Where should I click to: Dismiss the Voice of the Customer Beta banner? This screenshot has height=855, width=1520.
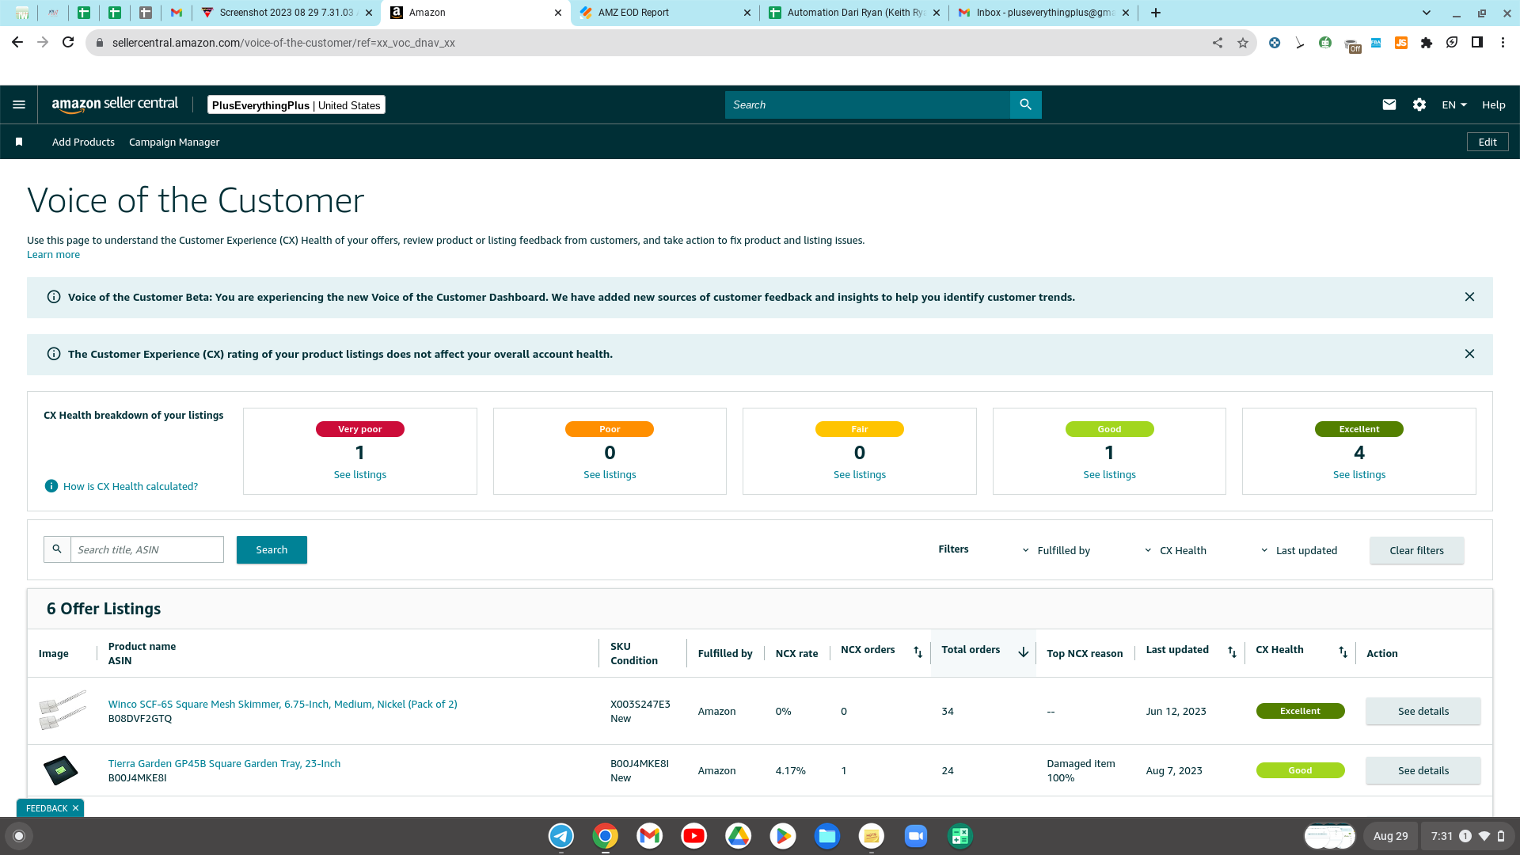coord(1469,297)
